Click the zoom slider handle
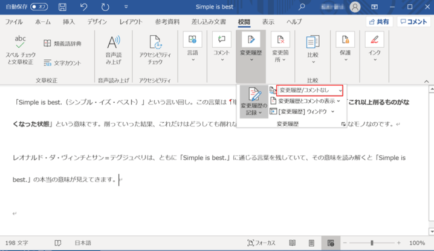 (x=372, y=243)
